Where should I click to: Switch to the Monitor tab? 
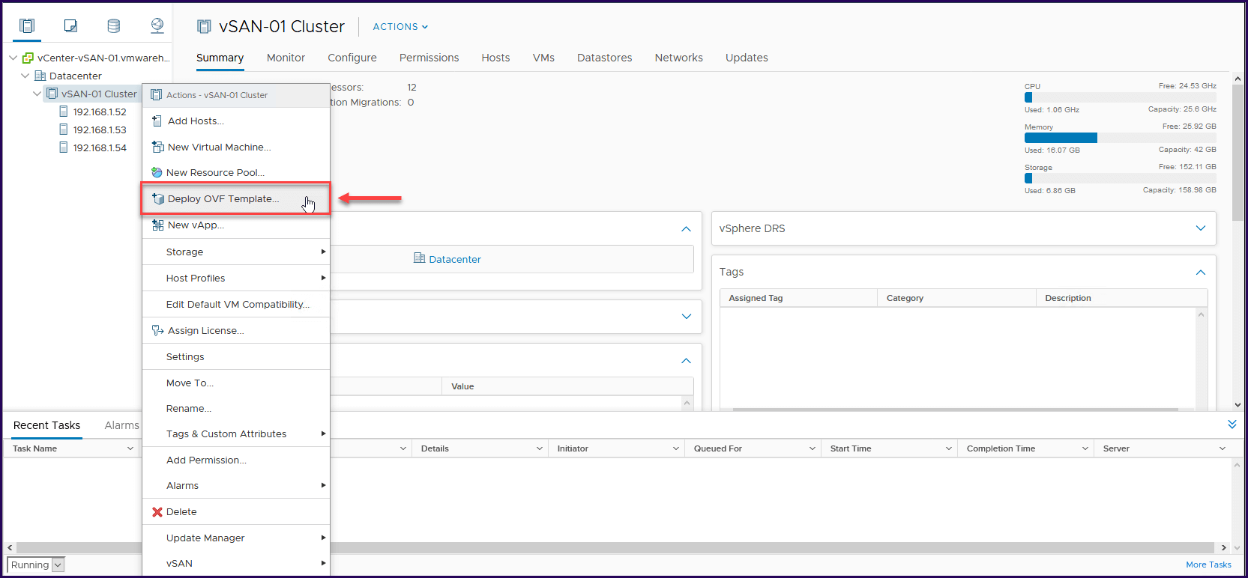pyautogui.click(x=286, y=58)
